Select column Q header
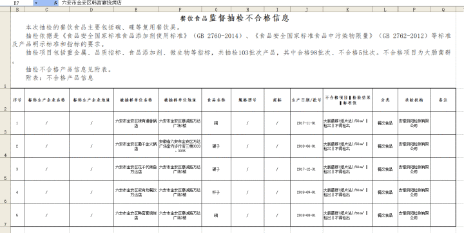This screenshot has height=233, width=464. coord(443,10)
